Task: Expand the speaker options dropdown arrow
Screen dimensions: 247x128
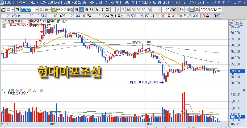Action: (x=50, y=10)
